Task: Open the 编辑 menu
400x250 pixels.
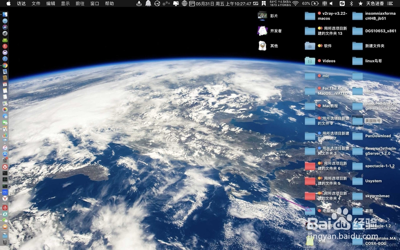Action: pos(50,4)
